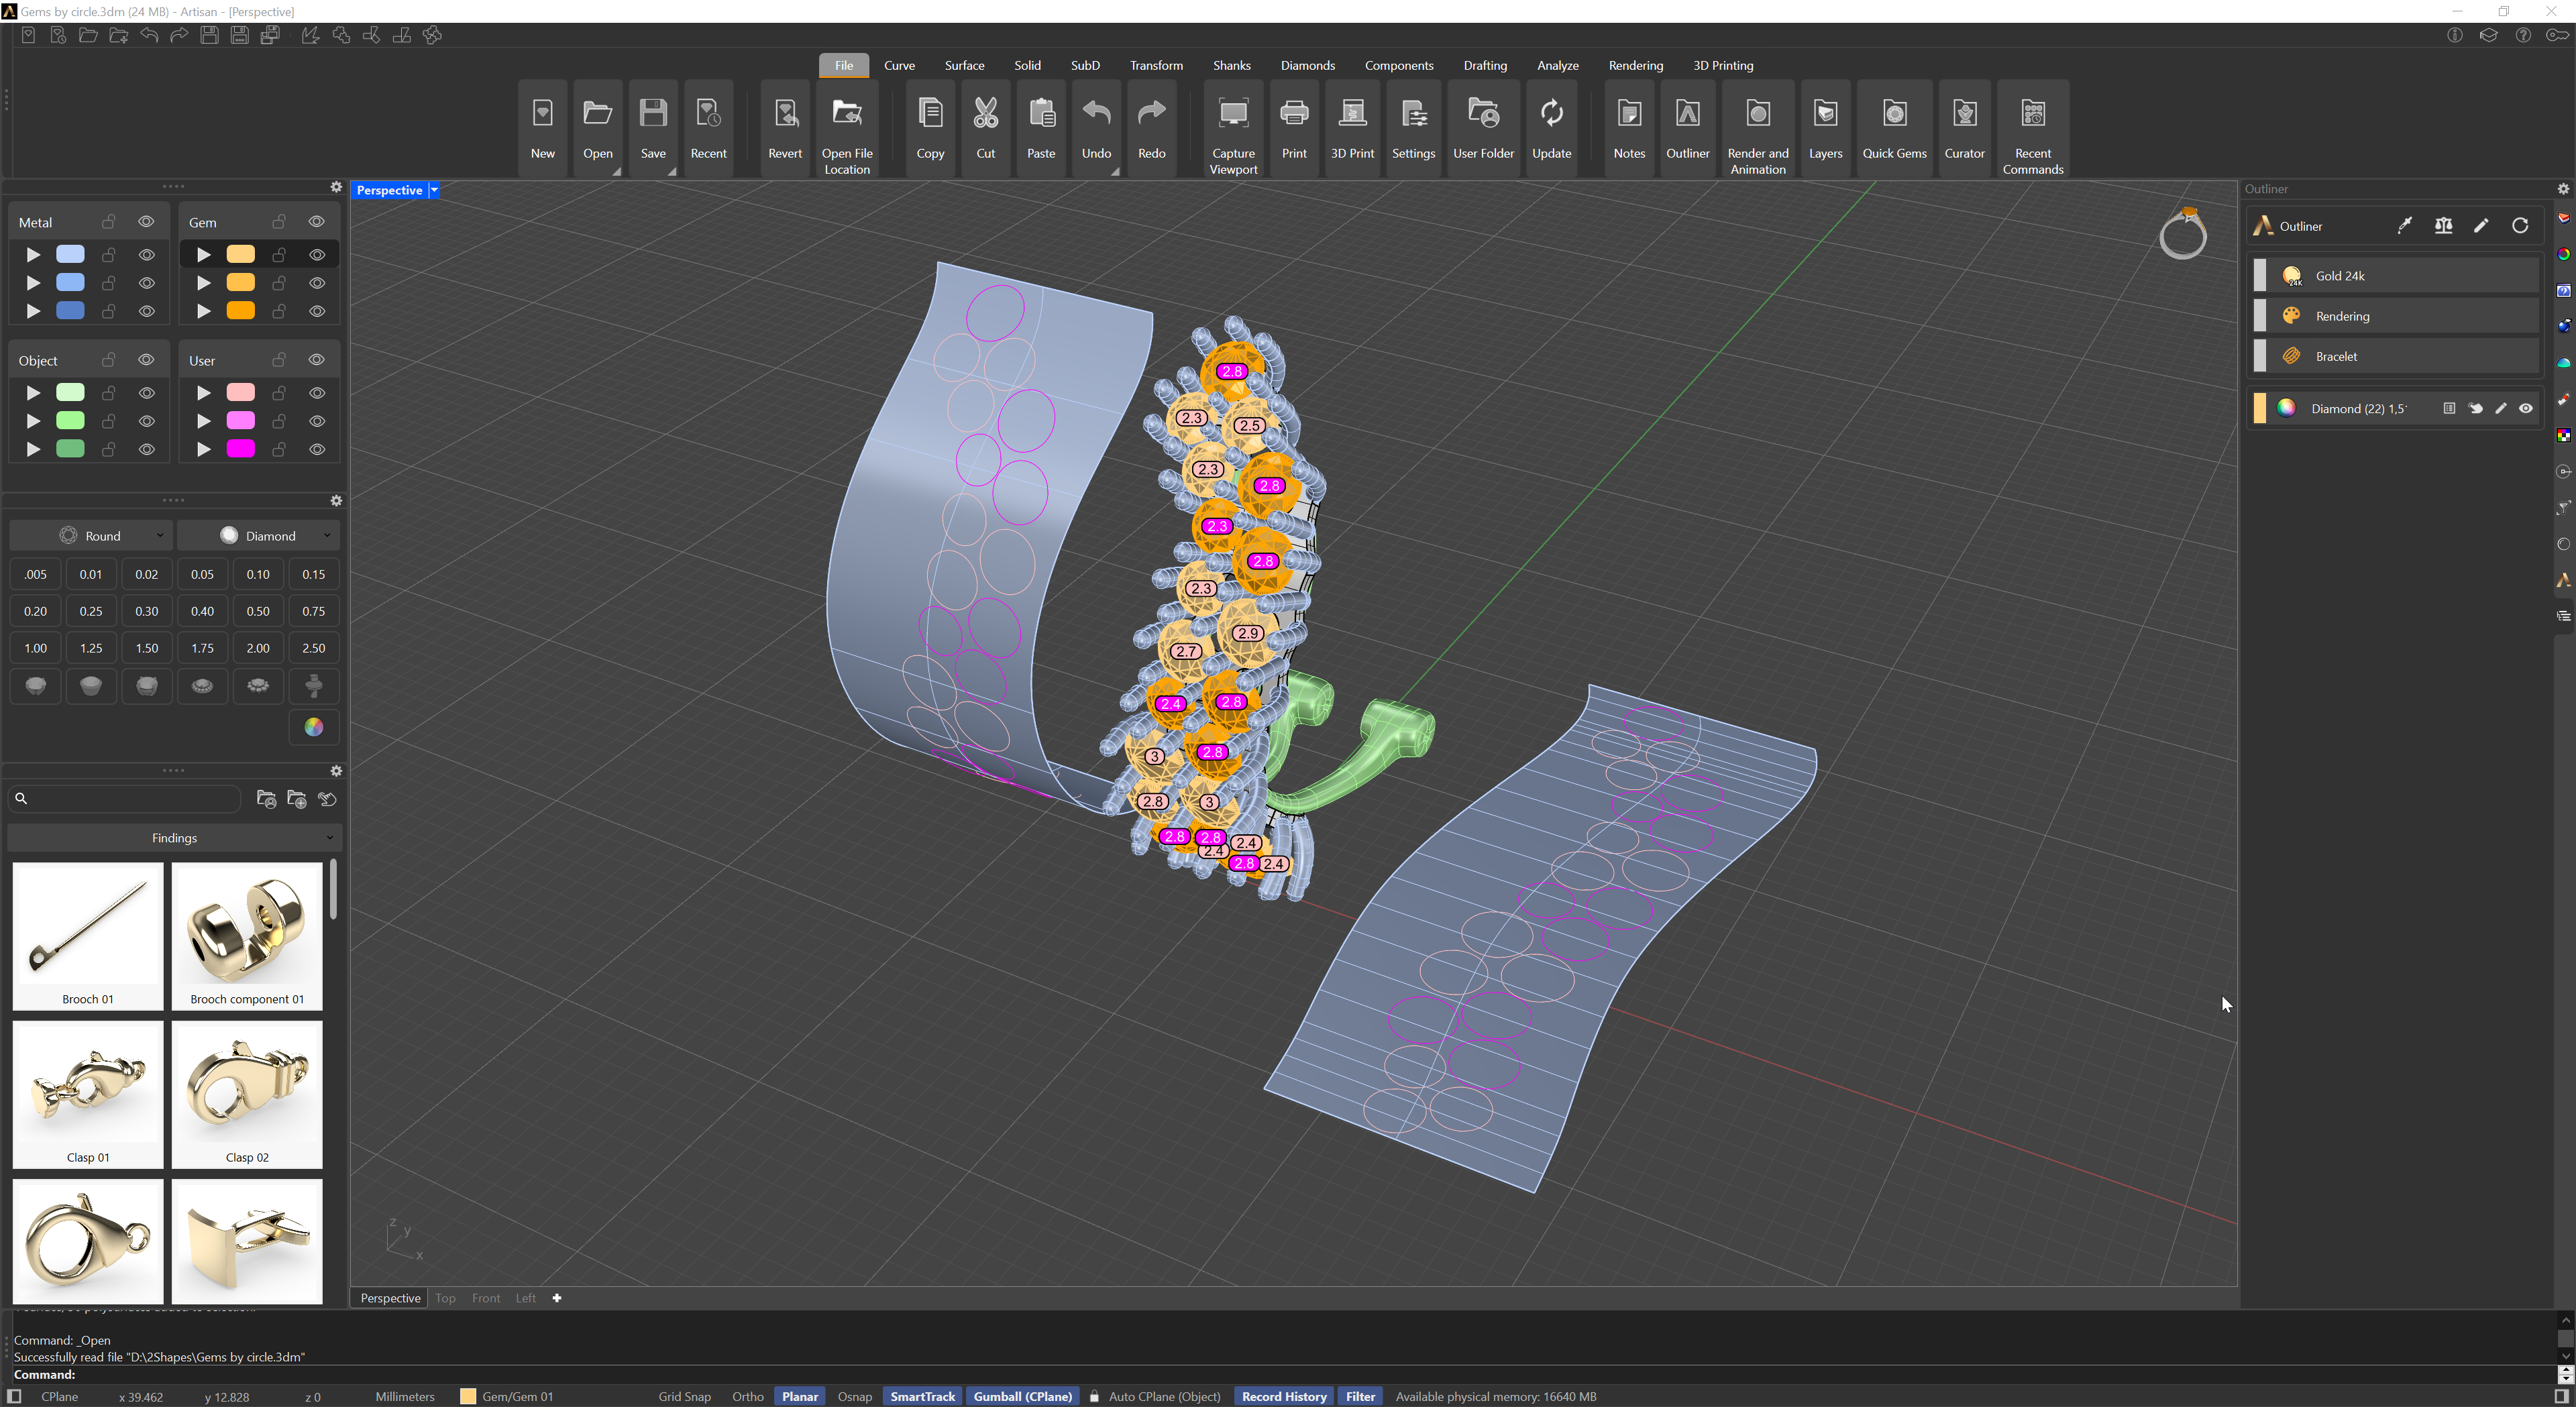Open the User Folder
Viewport: 2576px width, 1407px height.
(1483, 128)
